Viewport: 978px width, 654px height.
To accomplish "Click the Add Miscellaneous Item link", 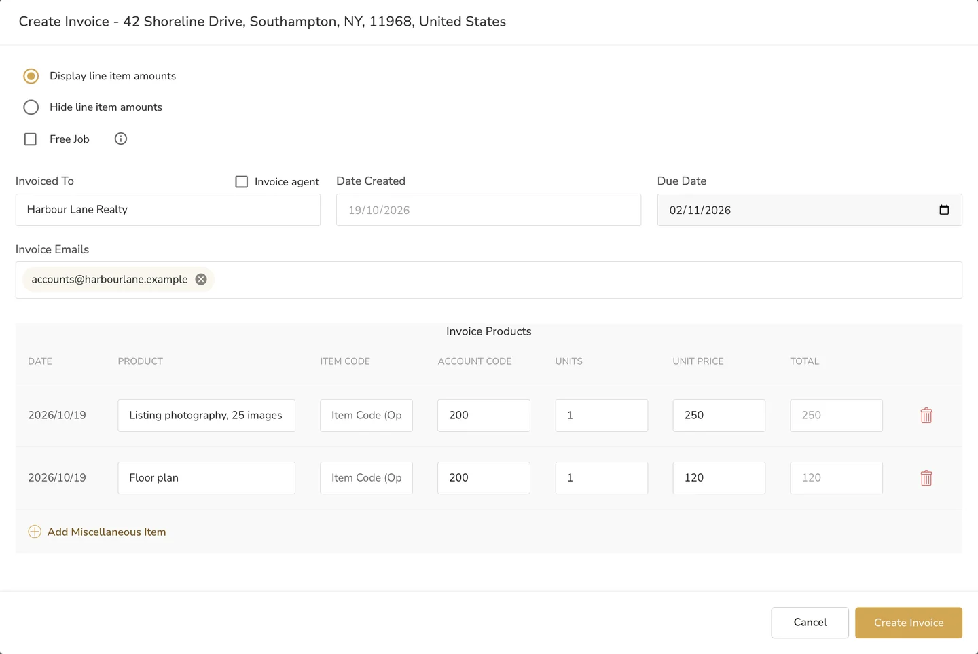I will click(x=107, y=532).
